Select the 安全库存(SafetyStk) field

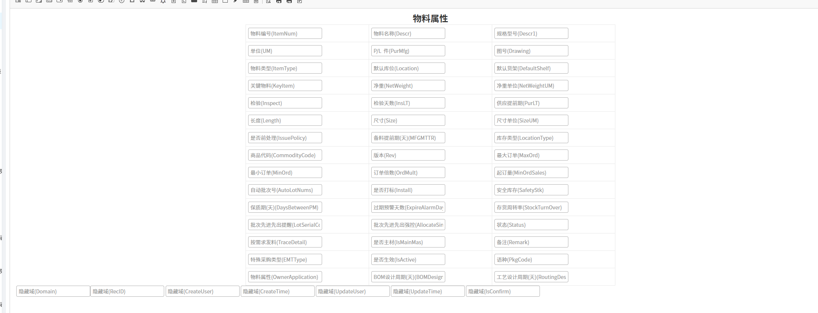pyautogui.click(x=531, y=190)
